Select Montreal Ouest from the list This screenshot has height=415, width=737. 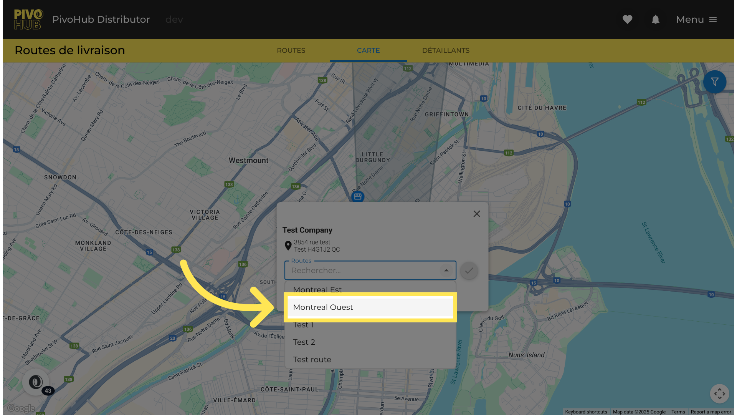click(370, 307)
